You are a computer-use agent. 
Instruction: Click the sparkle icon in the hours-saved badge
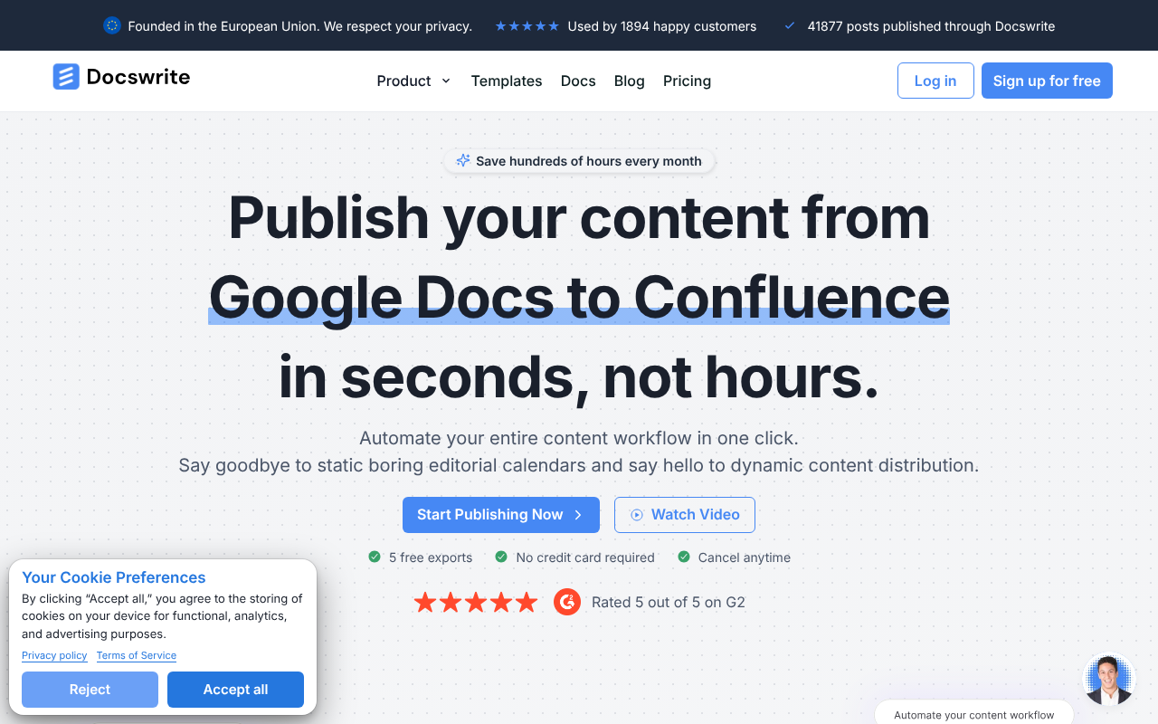tap(462, 160)
